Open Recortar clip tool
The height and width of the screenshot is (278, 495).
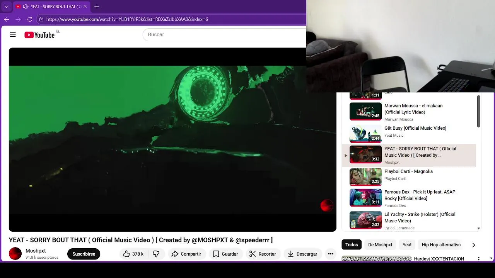(x=263, y=254)
